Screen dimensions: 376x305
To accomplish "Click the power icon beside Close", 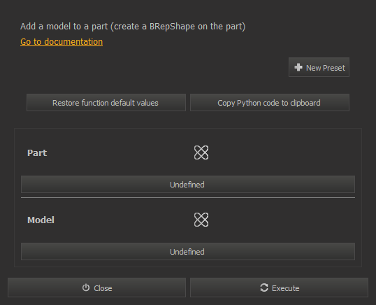I will point(86,288).
